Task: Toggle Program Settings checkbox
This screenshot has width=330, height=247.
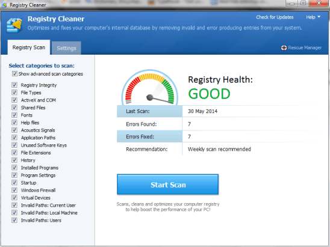Action: [x=14, y=175]
